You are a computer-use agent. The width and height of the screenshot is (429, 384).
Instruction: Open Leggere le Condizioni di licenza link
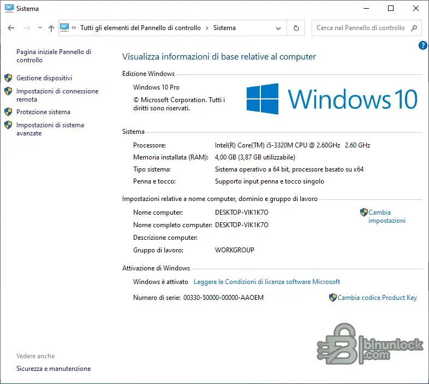(x=267, y=282)
